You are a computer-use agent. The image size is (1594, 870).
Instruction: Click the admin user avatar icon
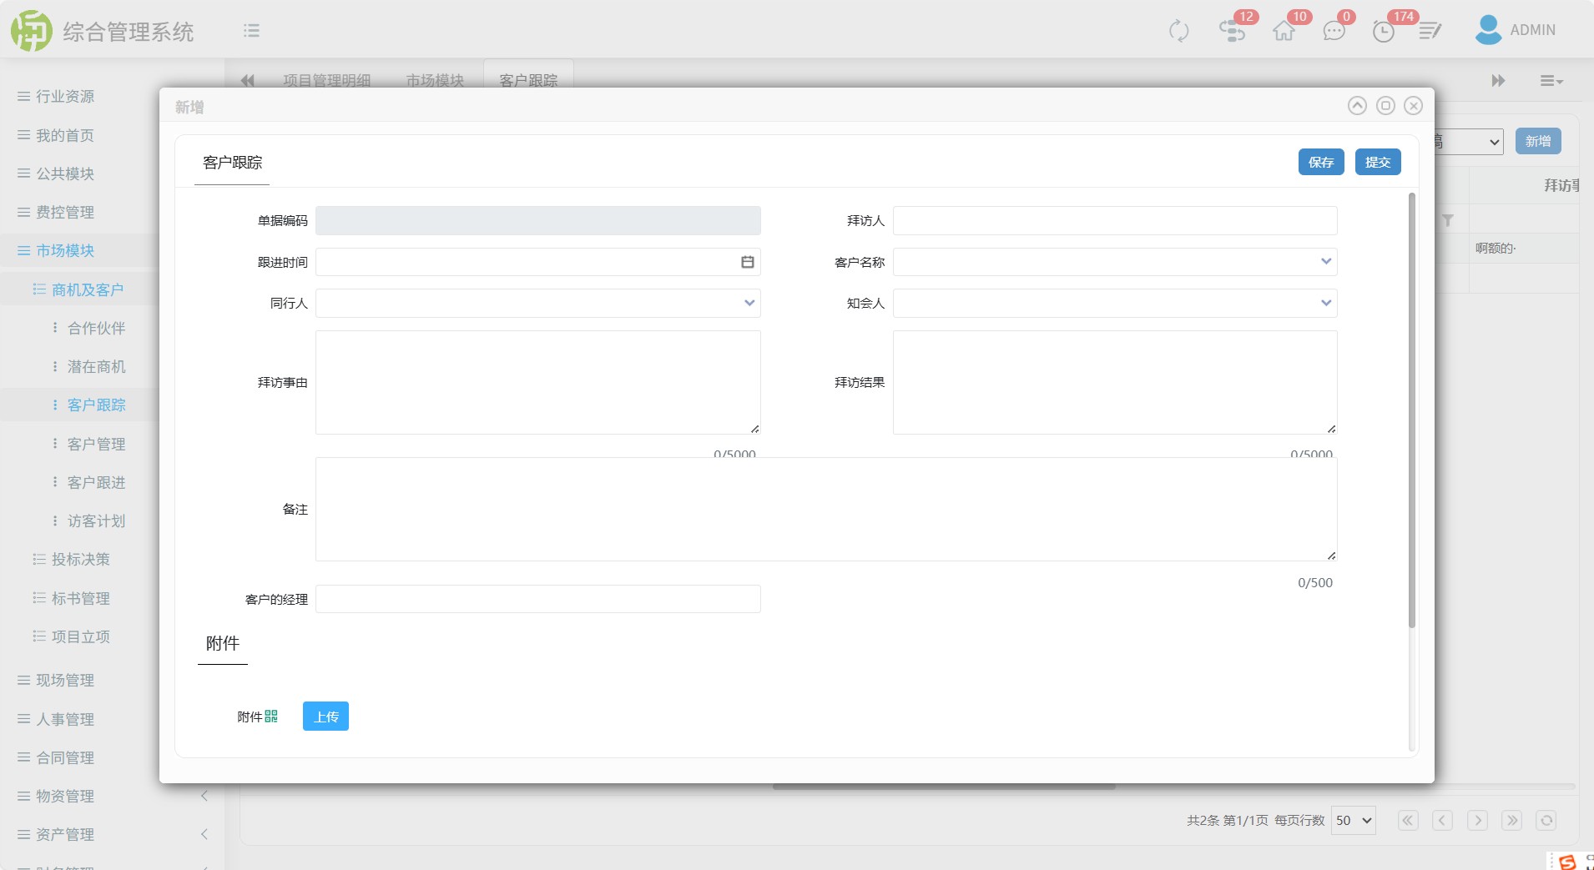(x=1488, y=30)
